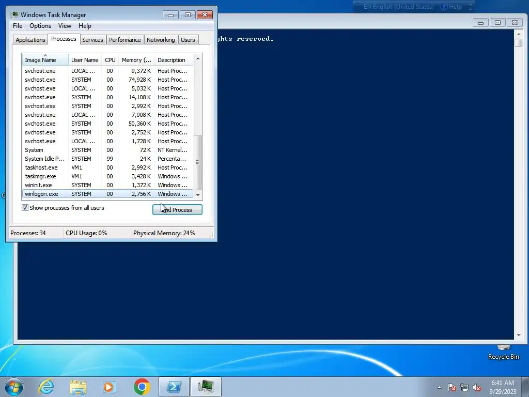Maximize the PowerShell window

[x=497, y=23]
